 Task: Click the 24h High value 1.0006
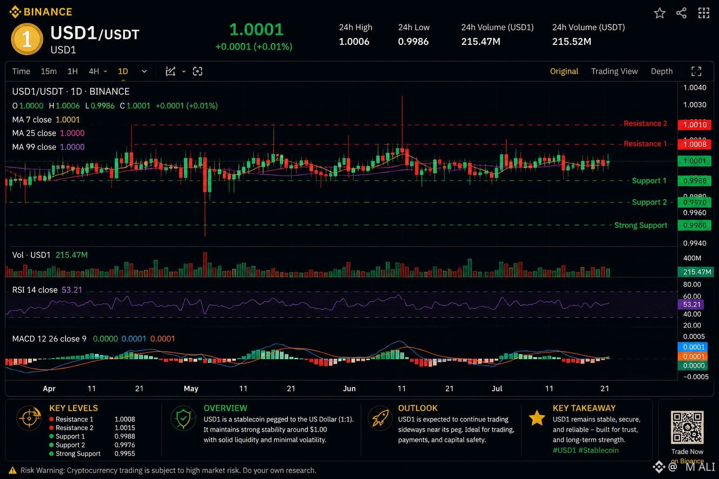(354, 42)
